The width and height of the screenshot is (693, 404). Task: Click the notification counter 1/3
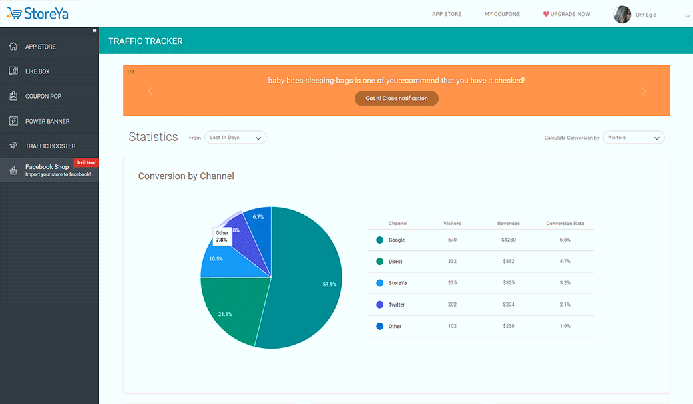[130, 72]
